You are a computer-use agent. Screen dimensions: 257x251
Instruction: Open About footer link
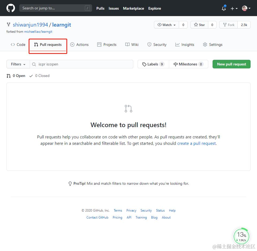pyautogui.click(x=166, y=217)
